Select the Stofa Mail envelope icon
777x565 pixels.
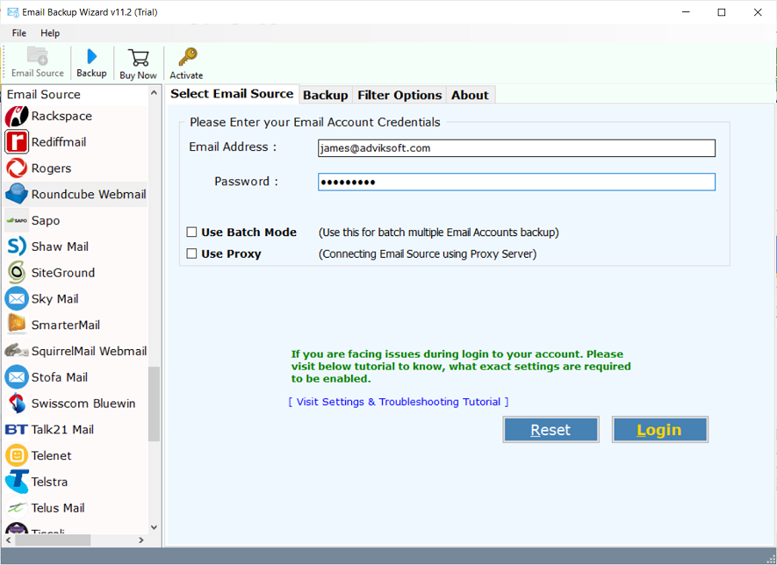point(17,377)
